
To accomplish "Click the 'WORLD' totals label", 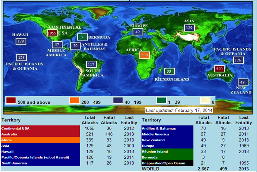I will [150, 169].
